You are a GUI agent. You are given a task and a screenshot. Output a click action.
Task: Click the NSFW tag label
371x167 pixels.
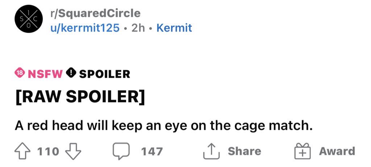45,74
